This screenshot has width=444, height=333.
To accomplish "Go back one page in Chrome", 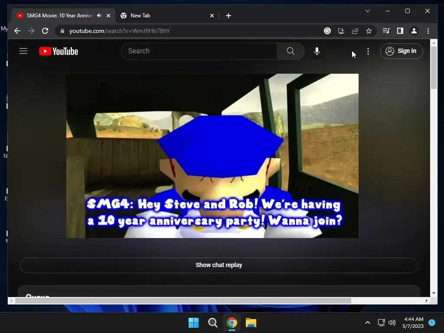I will click(17, 31).
